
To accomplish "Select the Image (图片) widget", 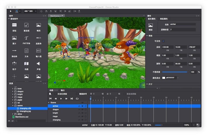I will (14, 40).
